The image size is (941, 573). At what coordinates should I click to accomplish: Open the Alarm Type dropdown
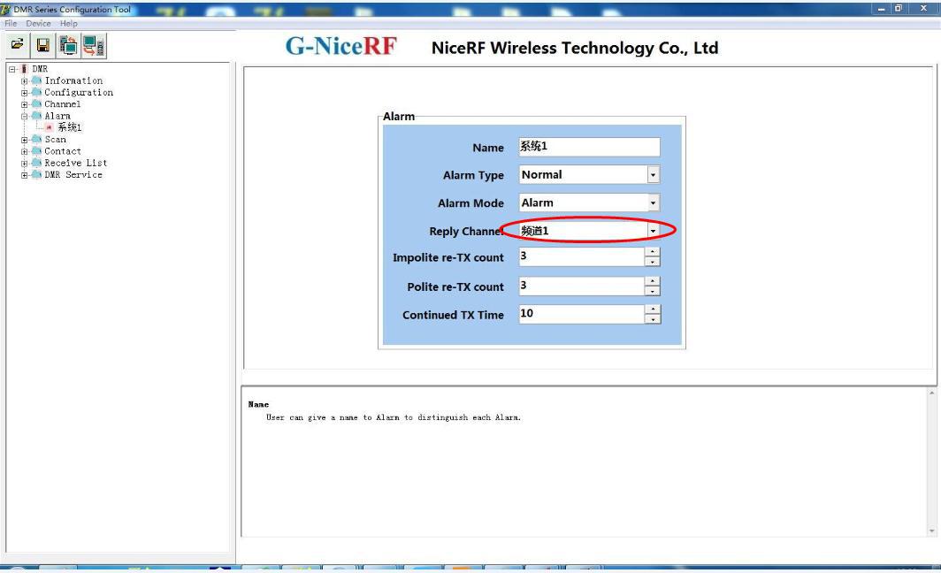(x=653, y=175)
